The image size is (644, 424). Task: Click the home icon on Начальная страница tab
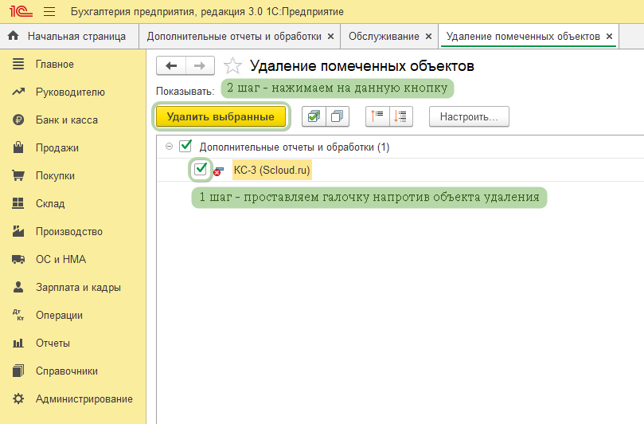(14, 36)
